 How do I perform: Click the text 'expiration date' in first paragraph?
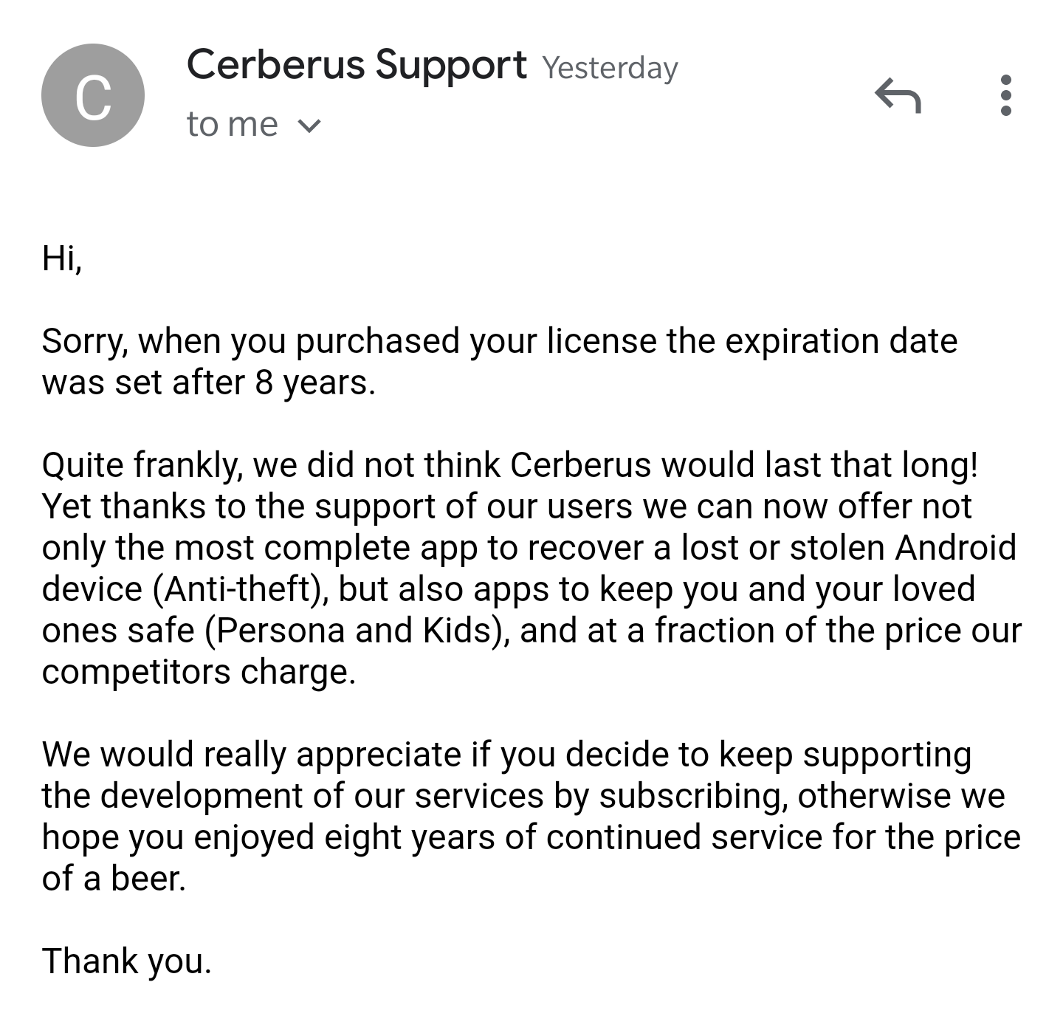coord(842,342)
